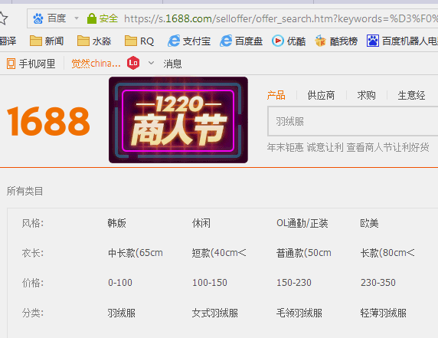Switch to the 供应商 search tab
The width and height of the screenshot is (438, 338).
pyautogui.click(x=321, y=96)
